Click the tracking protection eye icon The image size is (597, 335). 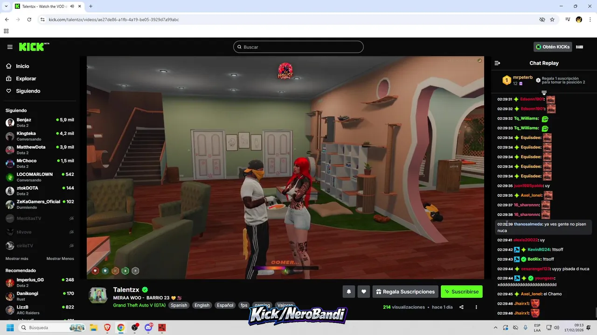pos(542,20)
